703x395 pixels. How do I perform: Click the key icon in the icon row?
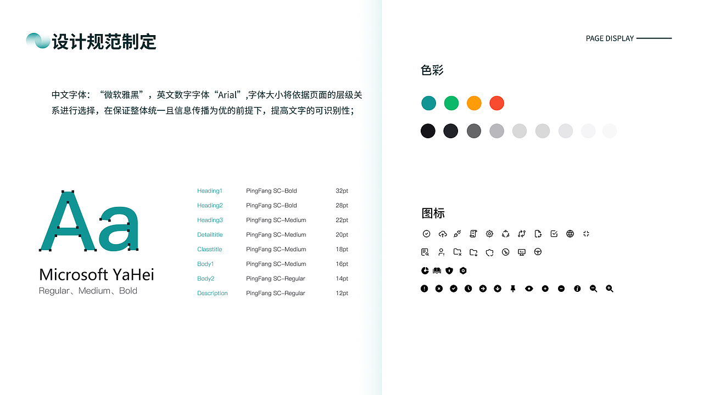505,252
